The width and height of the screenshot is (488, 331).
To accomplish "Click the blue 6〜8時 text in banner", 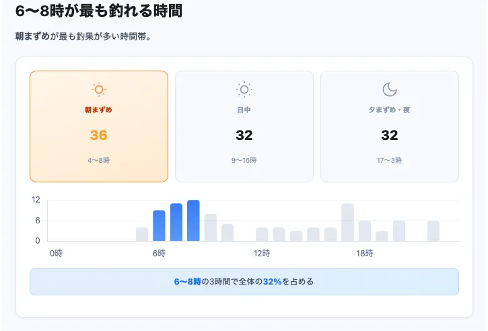I will 188,282.
